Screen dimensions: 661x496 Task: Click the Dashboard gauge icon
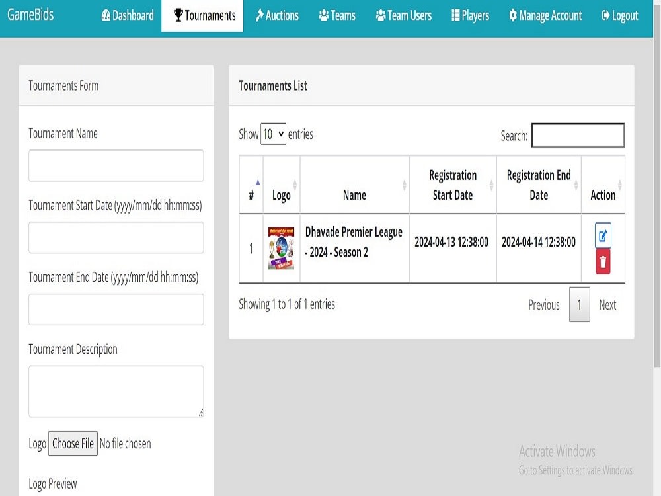tap(106, 16)
